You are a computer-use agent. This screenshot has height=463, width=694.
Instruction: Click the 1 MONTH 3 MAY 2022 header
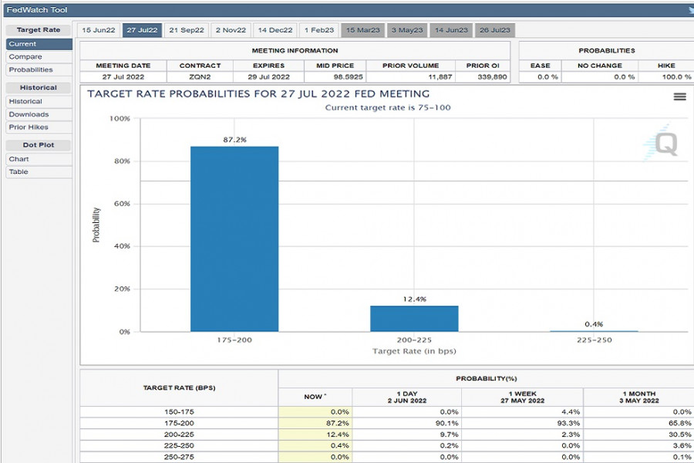click(638, 397)
